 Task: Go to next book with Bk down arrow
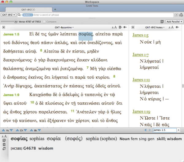pos(40,130)
